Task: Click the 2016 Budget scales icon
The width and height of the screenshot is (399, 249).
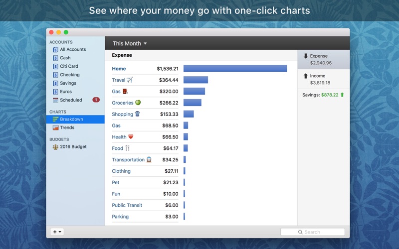Action: pos(55,147)
